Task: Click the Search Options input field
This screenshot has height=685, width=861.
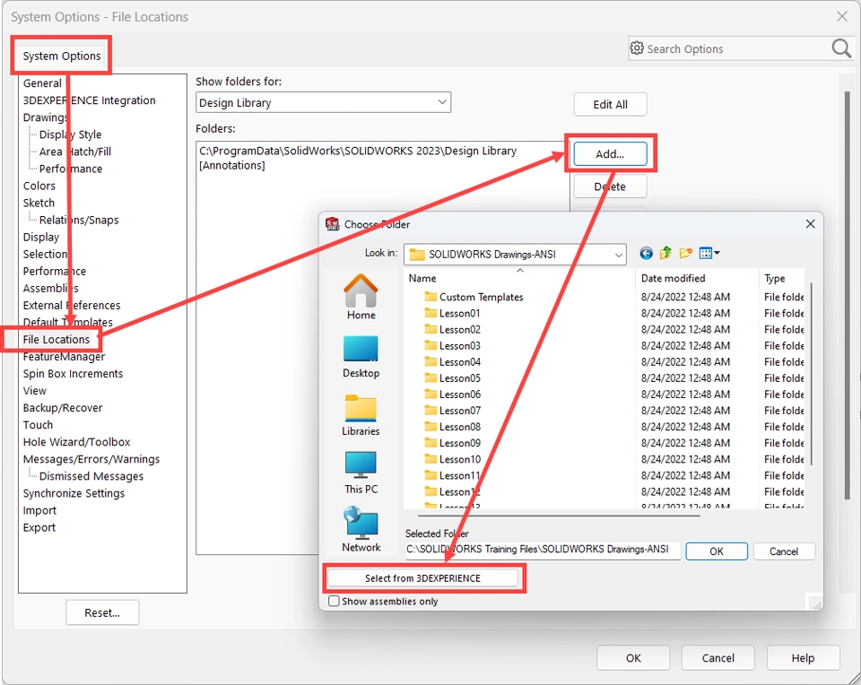Action: pyautogui.click(x=735, y=48)
